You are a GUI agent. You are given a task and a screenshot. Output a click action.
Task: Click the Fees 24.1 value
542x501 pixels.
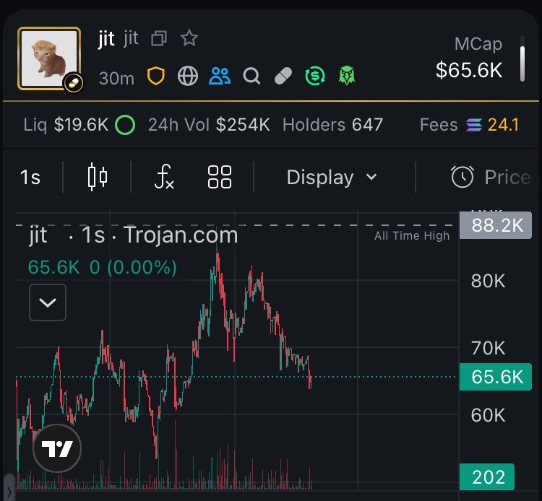(503, 125)
